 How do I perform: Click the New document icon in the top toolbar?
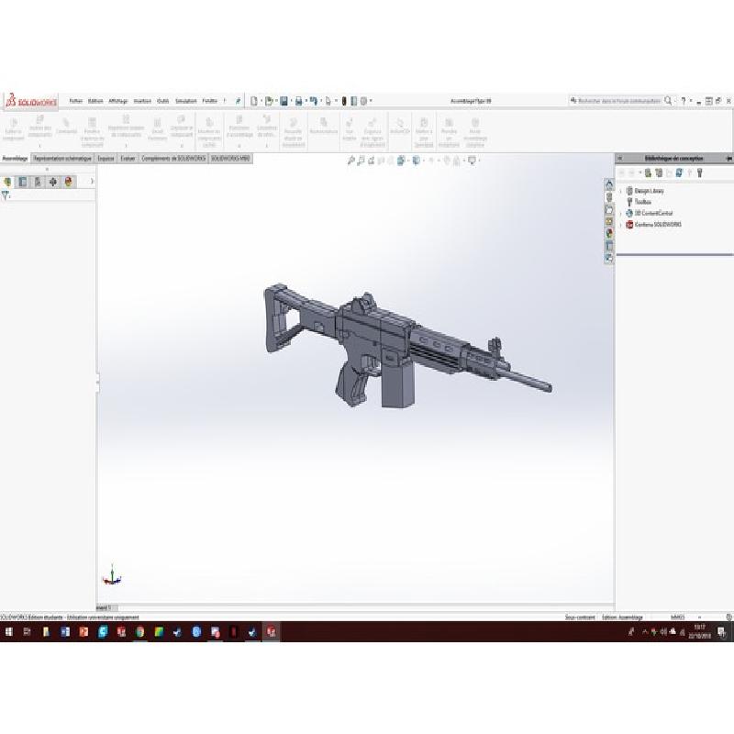click(x=254, y=101)
